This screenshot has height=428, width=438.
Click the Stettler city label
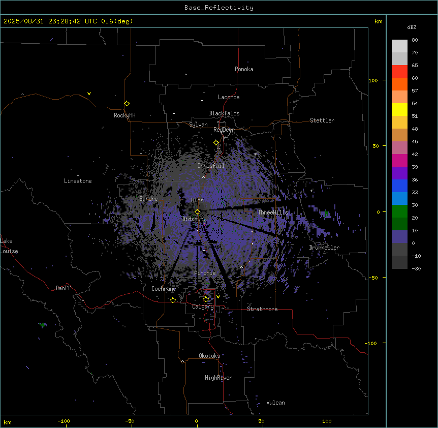tap(322, 120)
